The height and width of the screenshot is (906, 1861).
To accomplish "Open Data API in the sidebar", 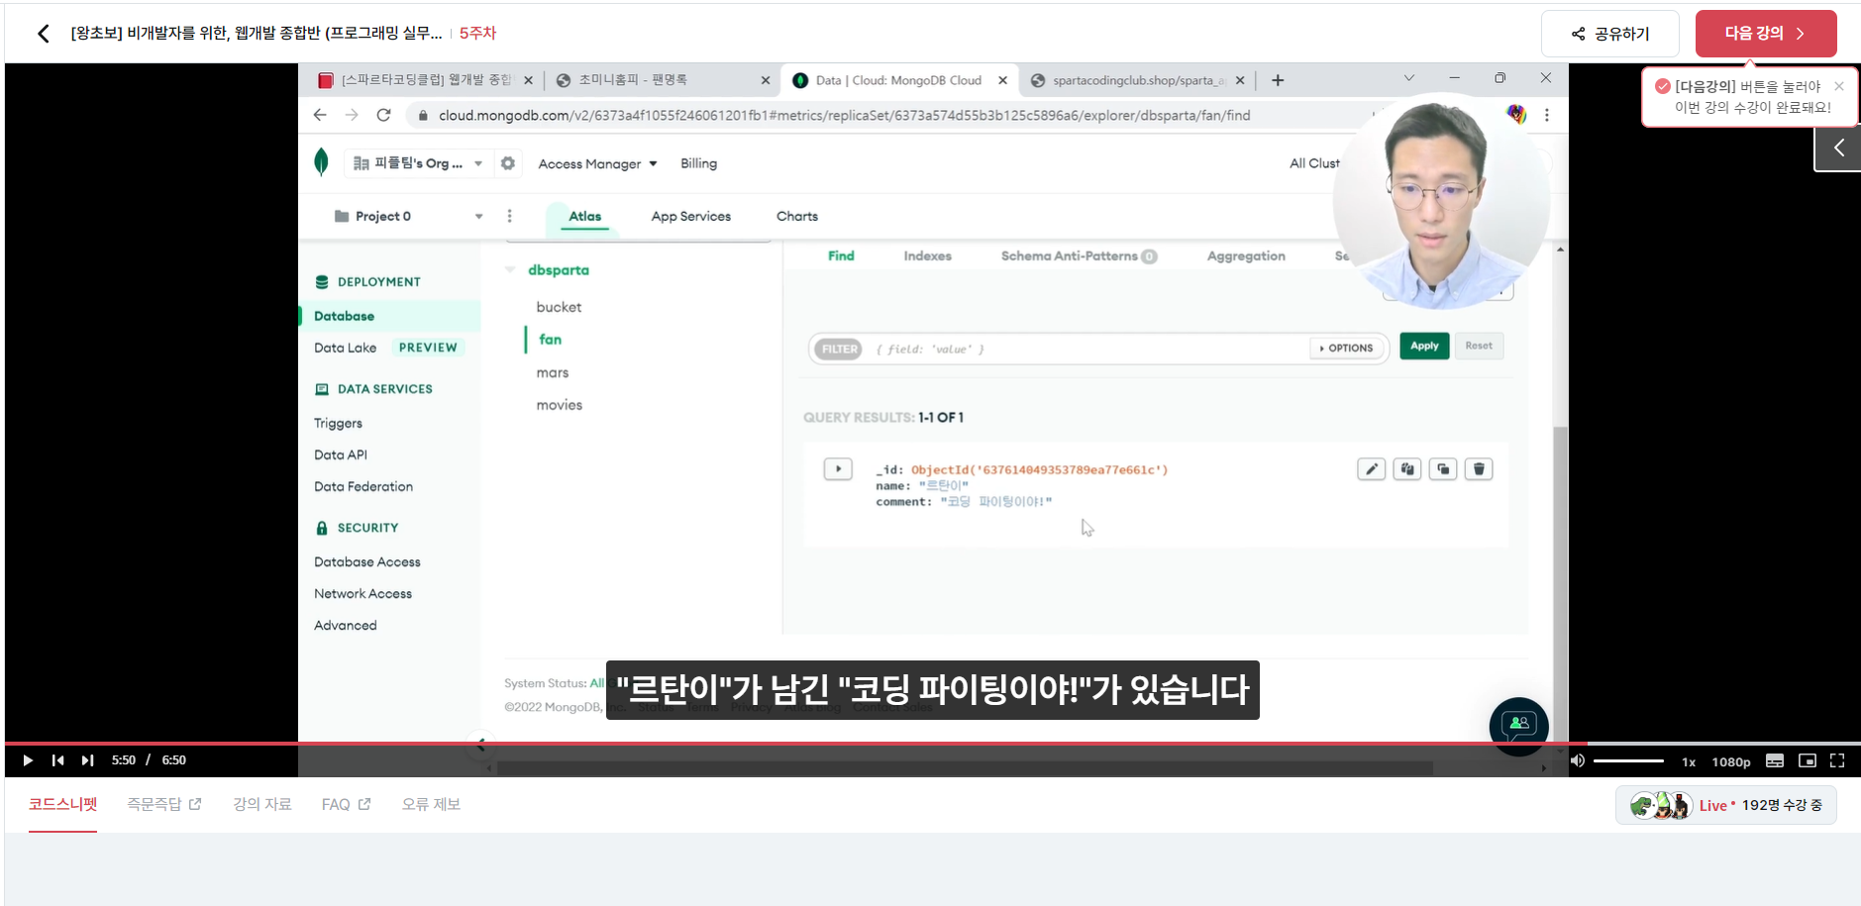I will 340,454.
